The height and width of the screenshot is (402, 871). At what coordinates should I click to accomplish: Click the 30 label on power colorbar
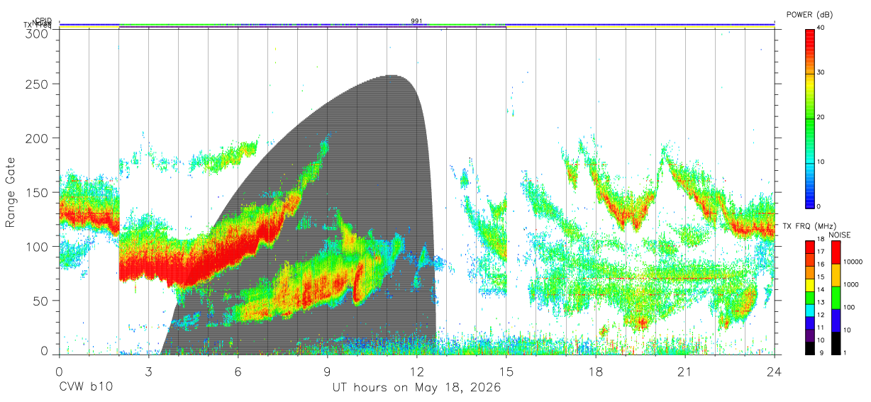pyautogui.click(x=821, y=72)
